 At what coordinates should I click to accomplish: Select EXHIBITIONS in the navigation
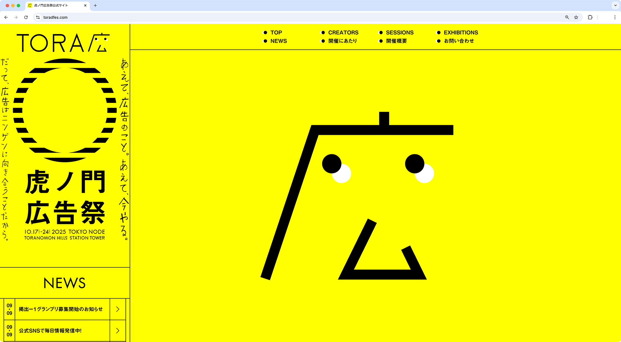pos(460,33)
